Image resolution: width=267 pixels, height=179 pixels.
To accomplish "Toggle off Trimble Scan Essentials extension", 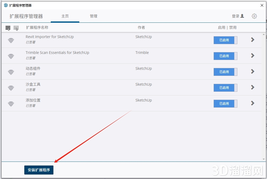I will tap(225, 56).
